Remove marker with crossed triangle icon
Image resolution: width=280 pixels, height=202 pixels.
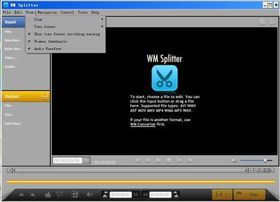pos(32,195)
